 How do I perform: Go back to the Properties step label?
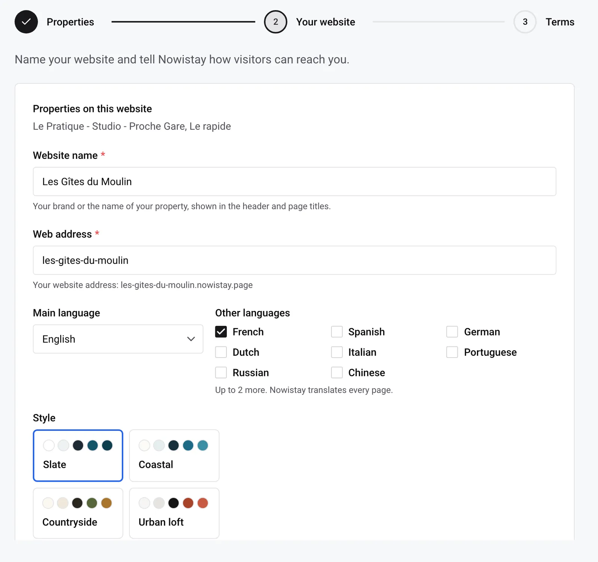[70, 22]
